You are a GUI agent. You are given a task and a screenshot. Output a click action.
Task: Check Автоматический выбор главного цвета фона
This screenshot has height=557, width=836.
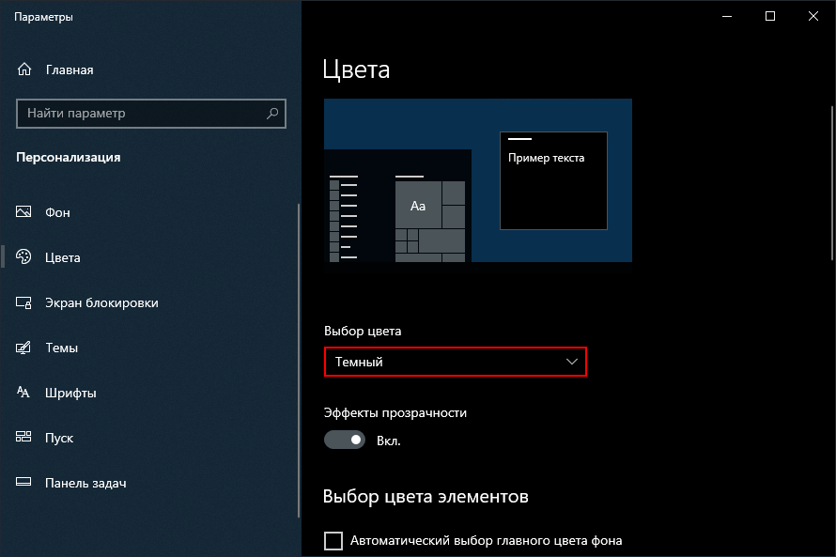[333, 540]
